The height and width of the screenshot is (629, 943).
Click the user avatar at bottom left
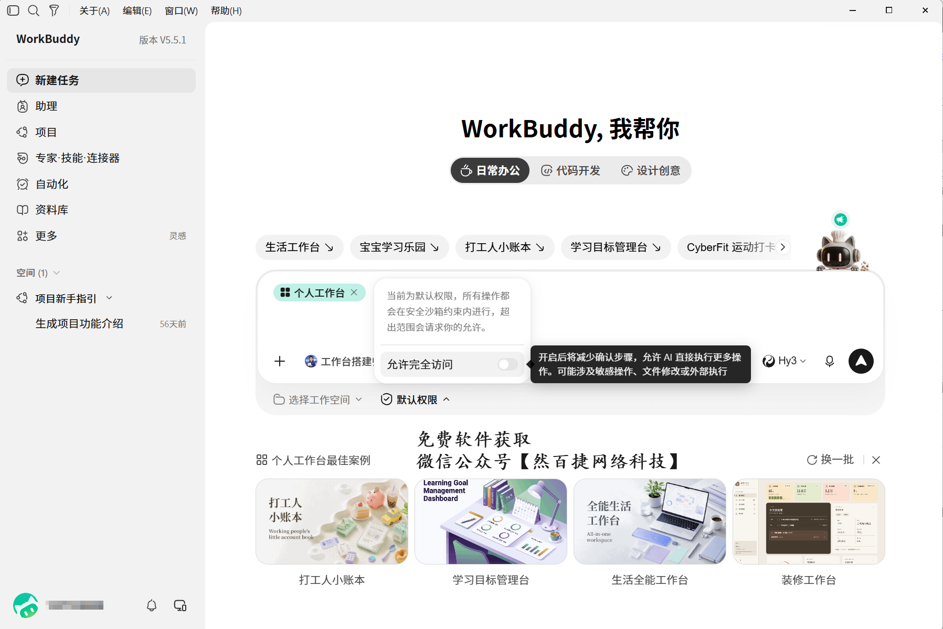click(26, 605)
